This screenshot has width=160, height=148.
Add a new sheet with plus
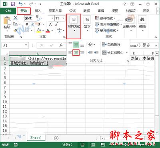click(56, 138)
